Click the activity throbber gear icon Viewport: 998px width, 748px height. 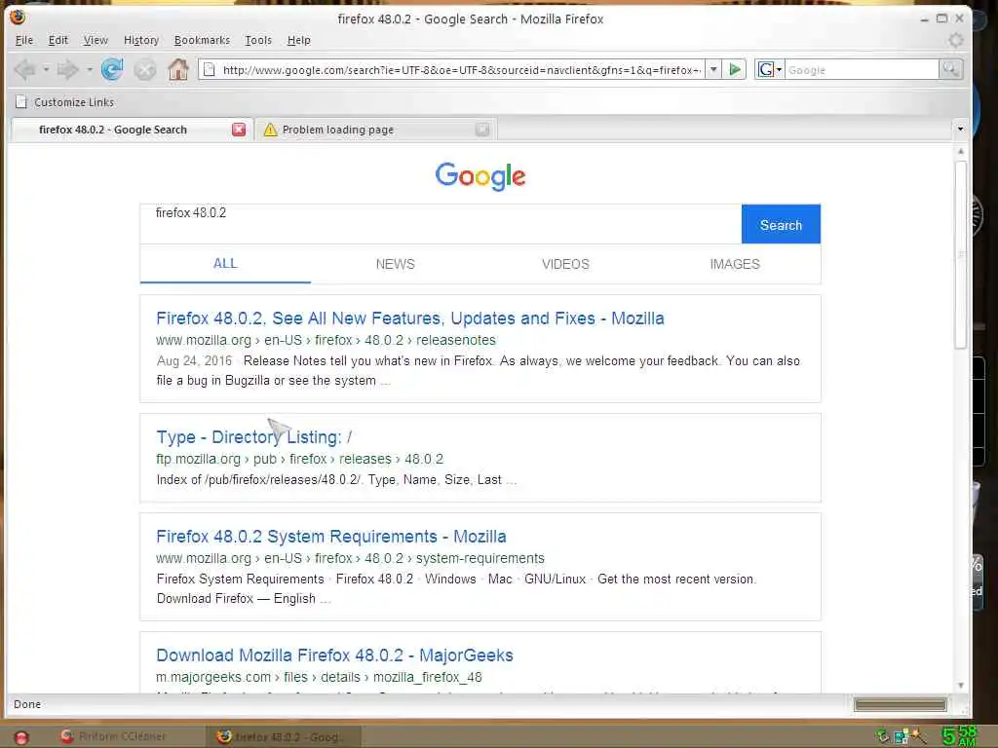[955, 41]
